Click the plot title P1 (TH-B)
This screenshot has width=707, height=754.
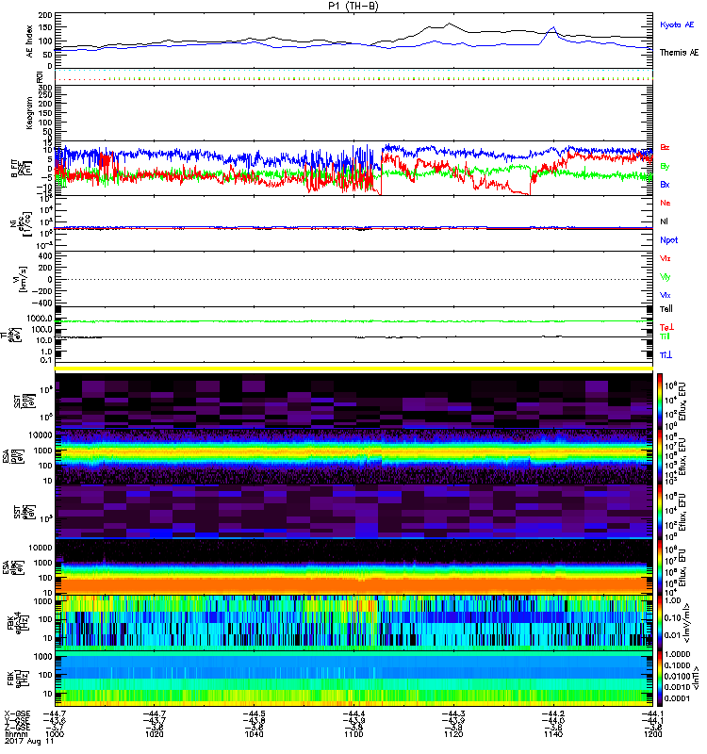click(353, 6)
